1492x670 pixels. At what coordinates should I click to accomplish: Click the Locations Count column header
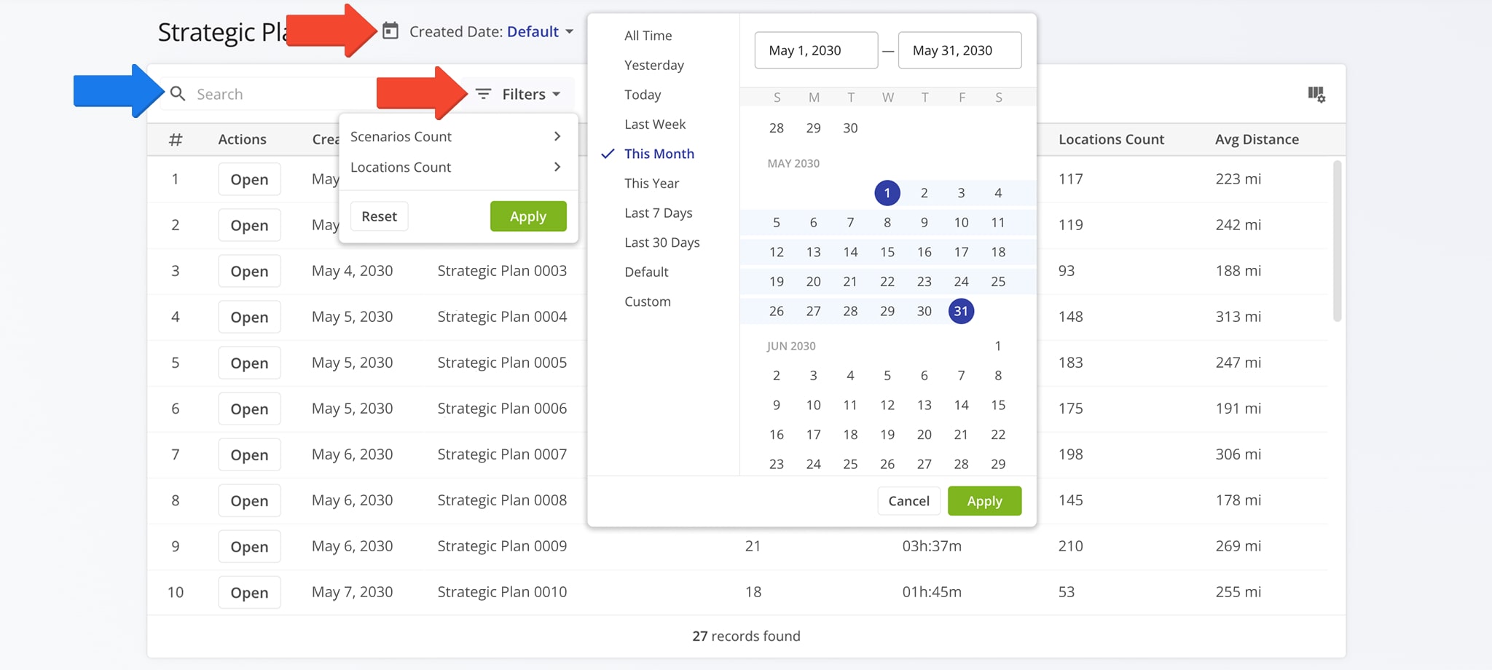pyautogui.click(x=1111, y=139)
